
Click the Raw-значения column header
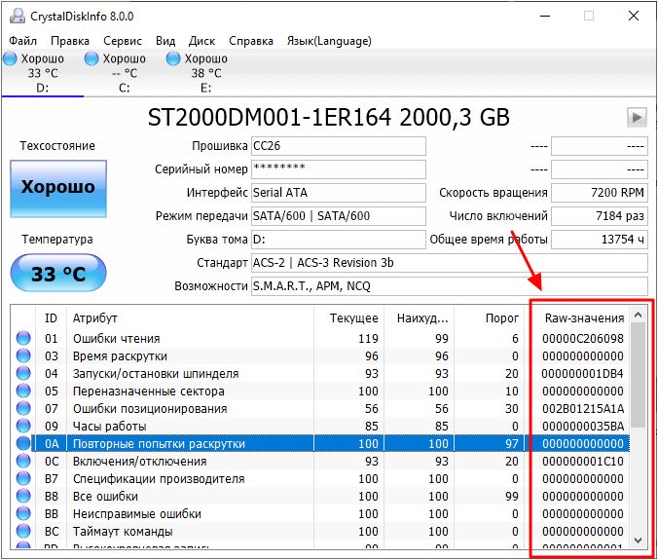pyautogui.click(x=578, y=318)
